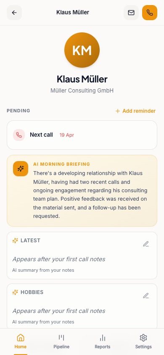
Task: Click the sparkle icon next to Hobbies
Action: (15, 292)
